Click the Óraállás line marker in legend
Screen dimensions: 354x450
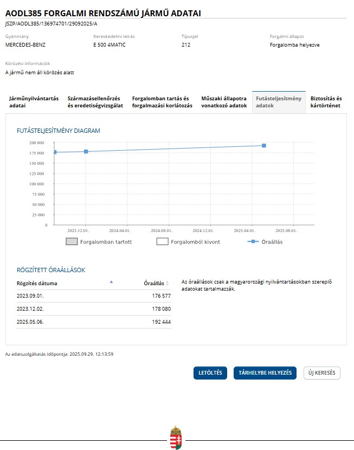(253, 242)
